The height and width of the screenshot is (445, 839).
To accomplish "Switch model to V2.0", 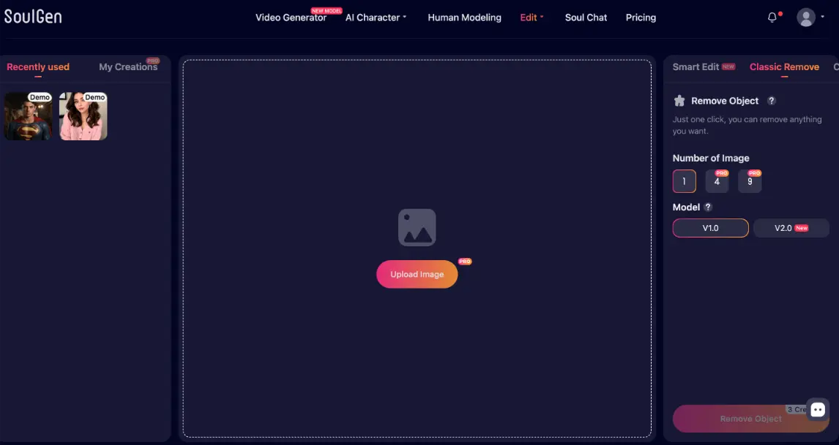I will (x=791, y=227).
